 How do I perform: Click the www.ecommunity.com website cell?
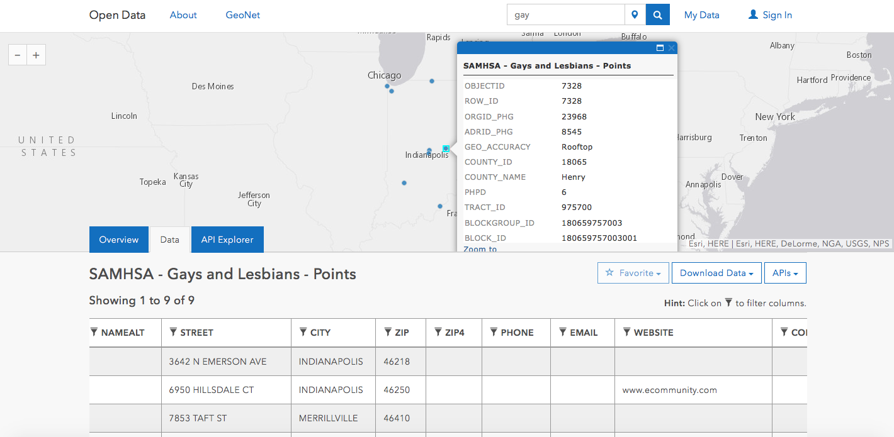point(693,390)
